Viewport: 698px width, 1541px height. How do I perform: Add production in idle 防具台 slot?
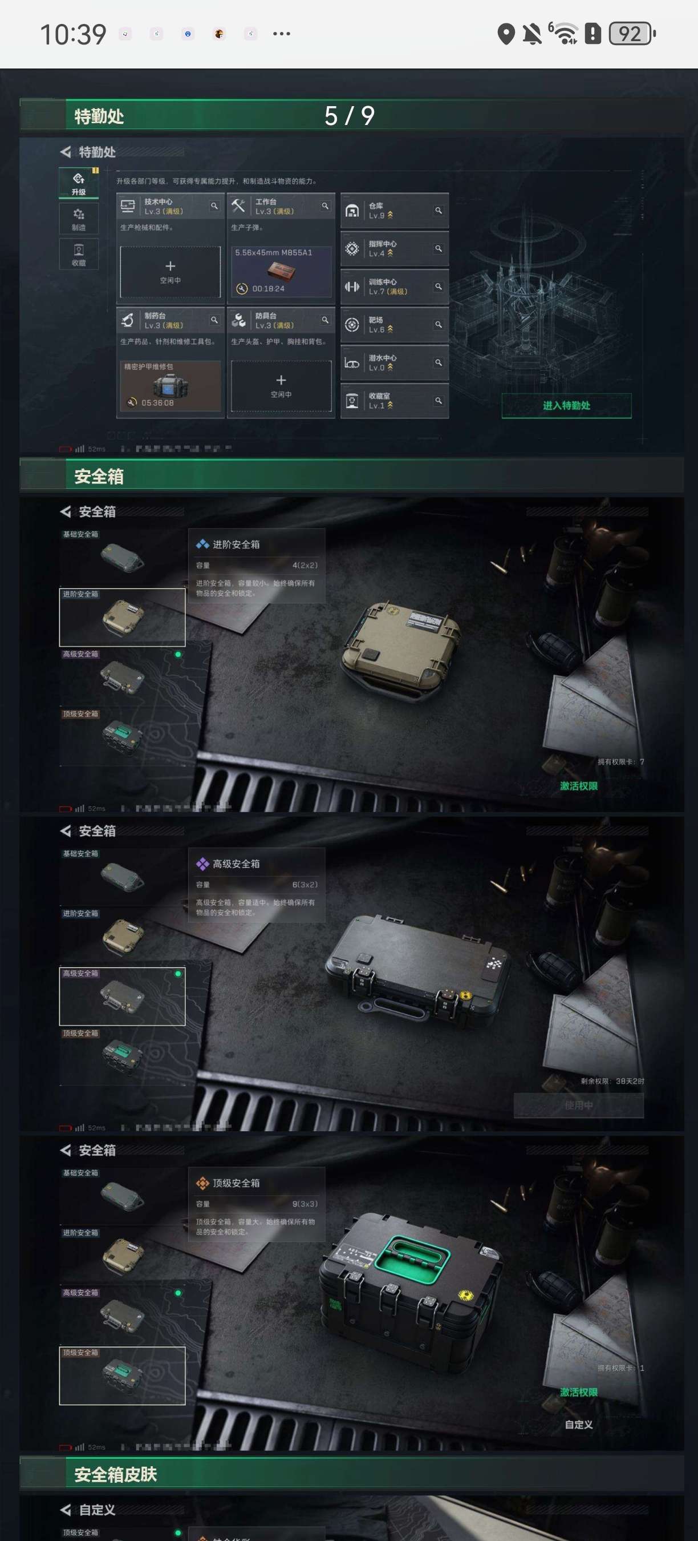[281, 386]
